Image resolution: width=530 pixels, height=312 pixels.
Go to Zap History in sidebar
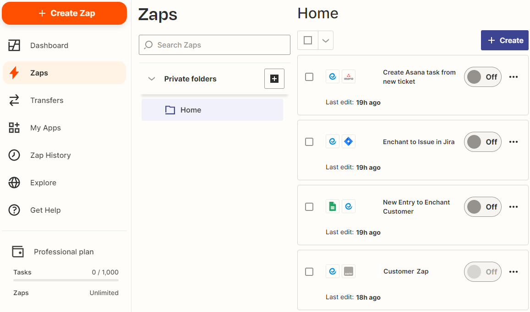(x=50, y=155)
